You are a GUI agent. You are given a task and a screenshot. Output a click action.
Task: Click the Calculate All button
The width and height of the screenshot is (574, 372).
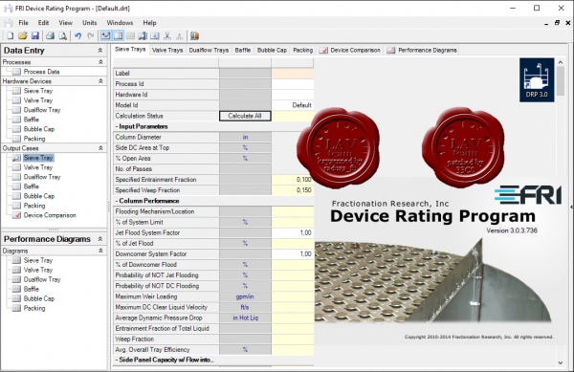(245, 116)
